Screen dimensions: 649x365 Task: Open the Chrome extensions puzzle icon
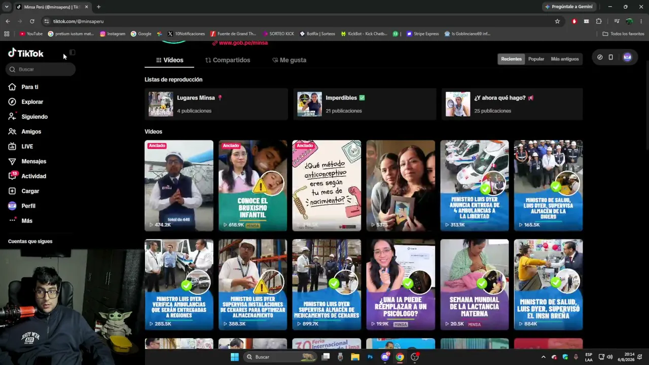[599, 21]
